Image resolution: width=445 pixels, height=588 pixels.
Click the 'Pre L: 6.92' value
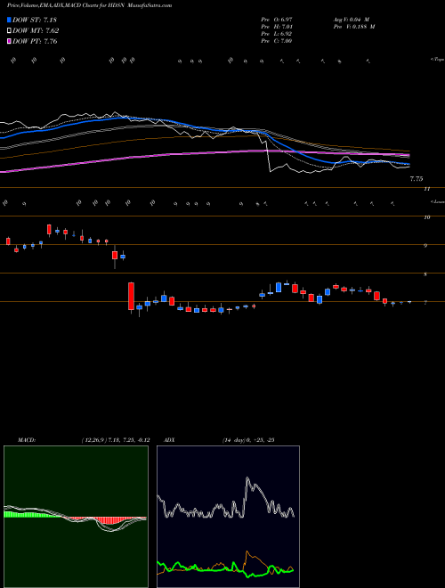pos(277,34)
